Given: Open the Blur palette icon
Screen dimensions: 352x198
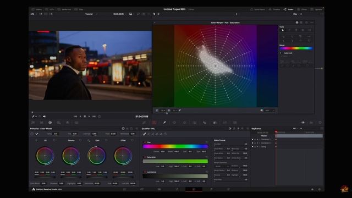Looking at the screenshot, I should tap(205, 123).
